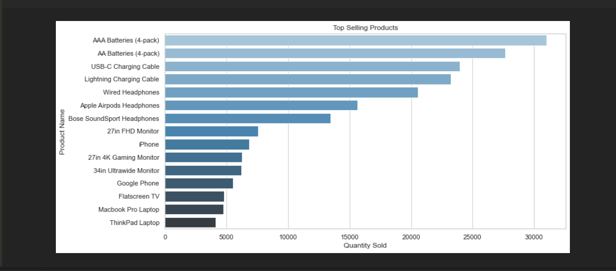Click the USB-C Charging Cable bar

(x=313, y=67)
